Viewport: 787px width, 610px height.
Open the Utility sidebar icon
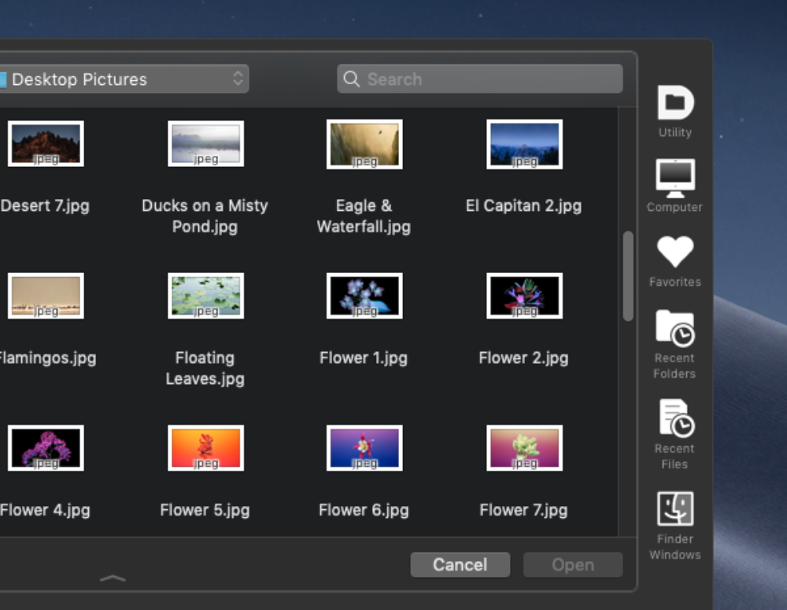[x=674, y=104]
